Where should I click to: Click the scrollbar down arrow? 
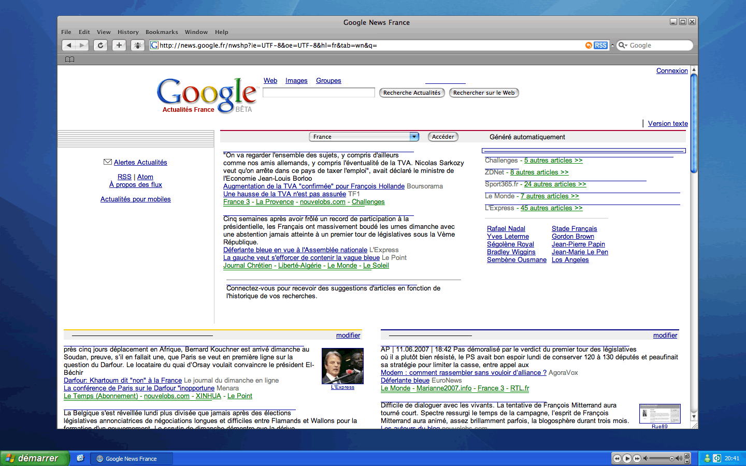point(694,417)
